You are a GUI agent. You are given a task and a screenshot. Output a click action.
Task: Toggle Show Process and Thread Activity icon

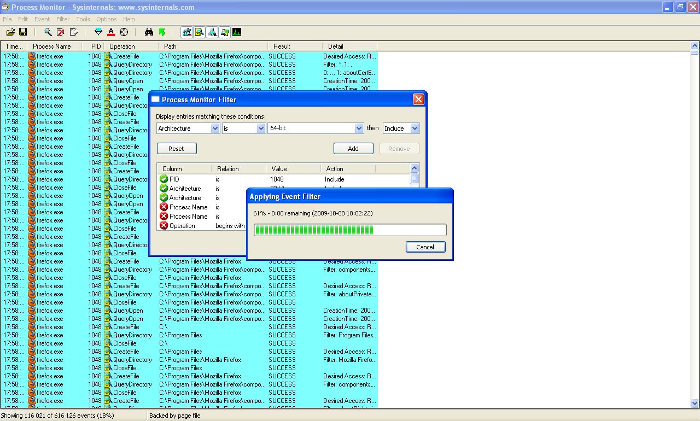225,32
